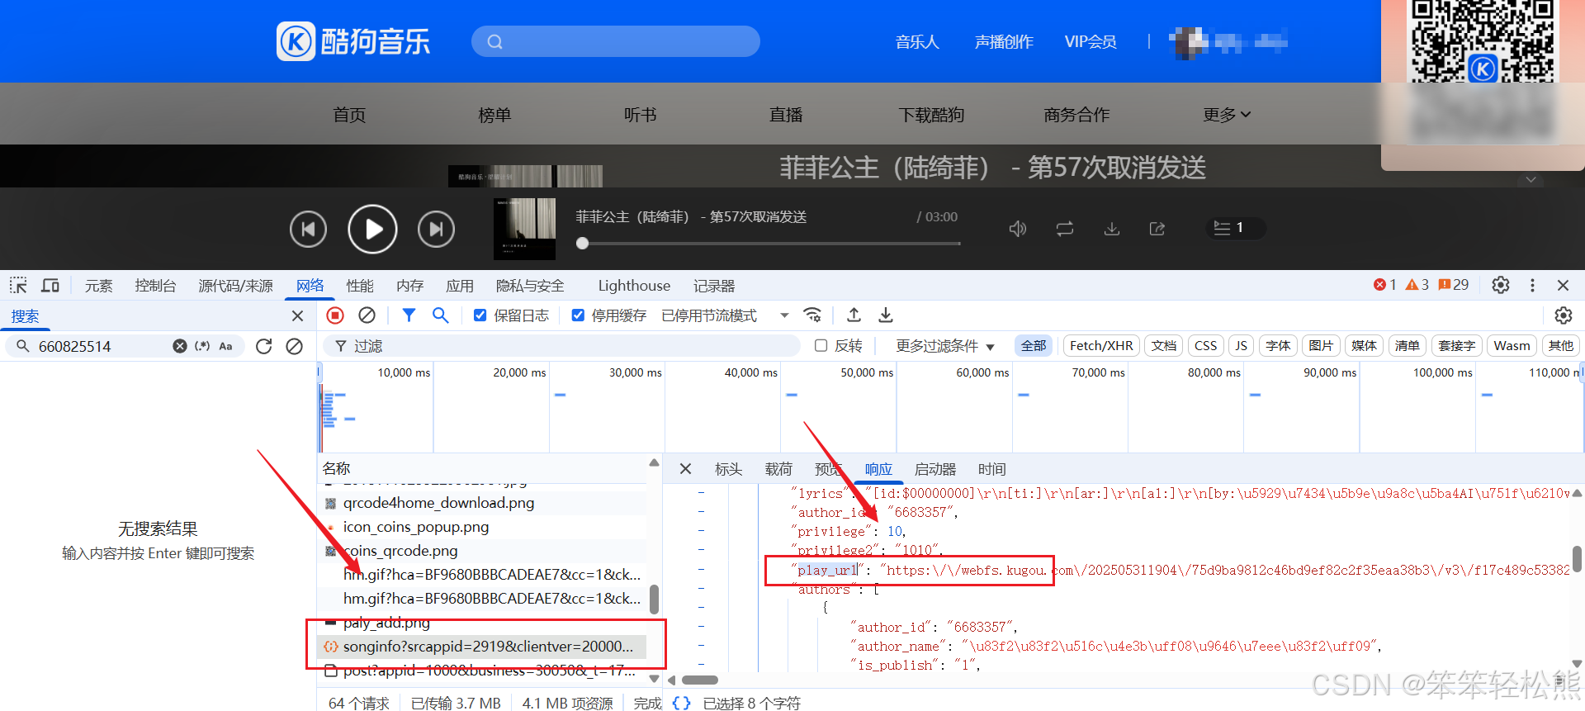Clear search results icon
Viewport: 1585px width, 711px height.
pos(294,346)
